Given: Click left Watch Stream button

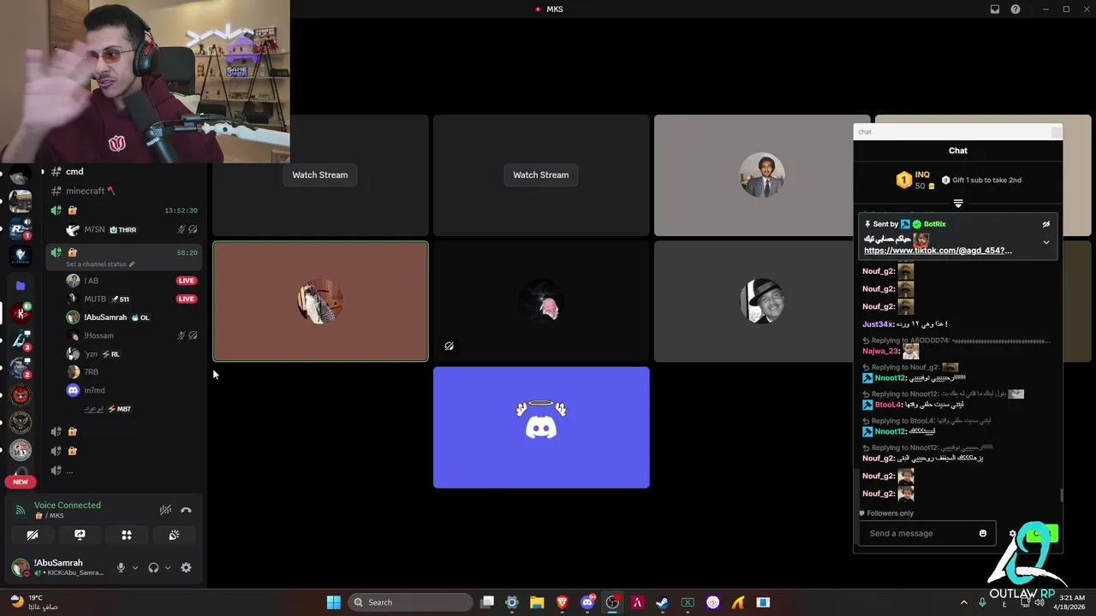Looking at the screenshot, I should pos(320,175).
